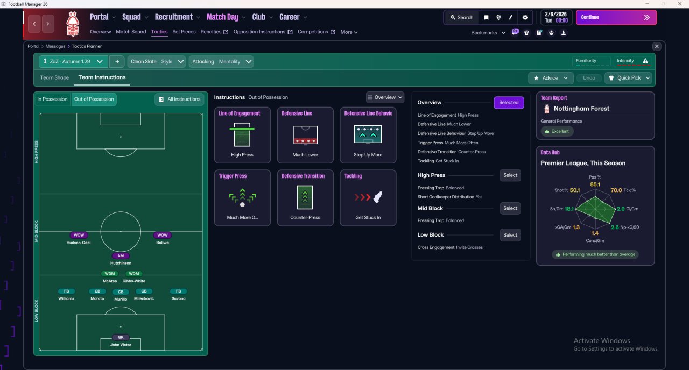
Task: Click the GK John Victor player marker
Action: [x=121, y=340]
